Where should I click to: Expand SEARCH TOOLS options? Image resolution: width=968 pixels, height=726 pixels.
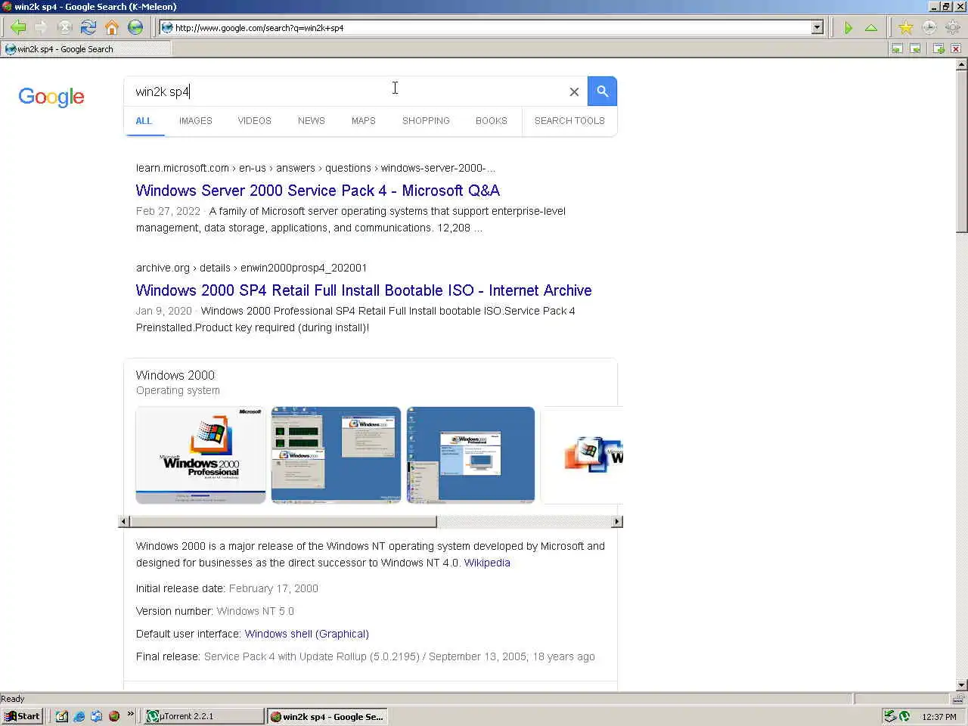point(569,121)
